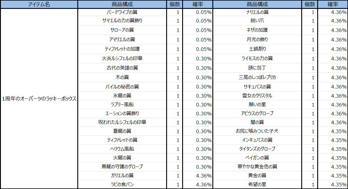Select the 呪われたルシフェルの印章 cell
Viewport: 348px width, 189px height.
(122, 122)
